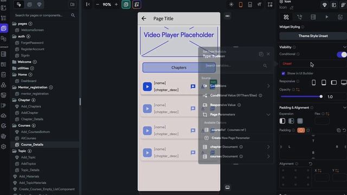Click Create New Page Parameter
This screenshot has width=347, height=195.
[x=230, y=138]
